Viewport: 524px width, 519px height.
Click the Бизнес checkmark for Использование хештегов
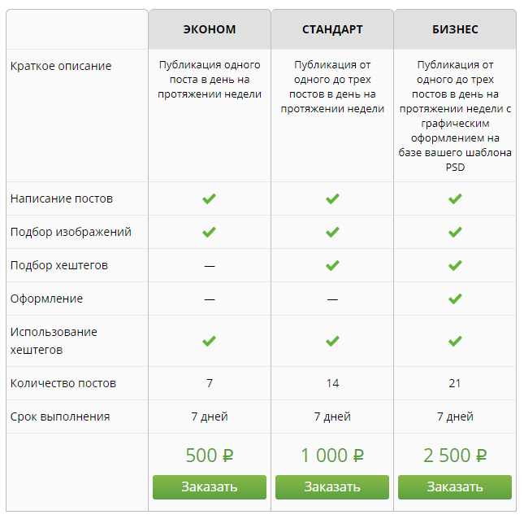[455, 341]
